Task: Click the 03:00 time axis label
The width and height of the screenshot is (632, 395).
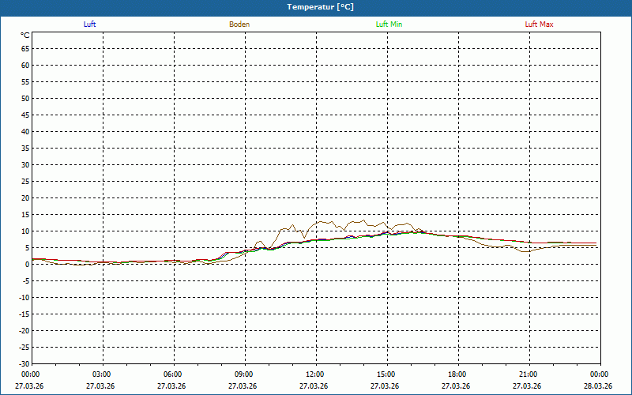Action: coord(102,374)
